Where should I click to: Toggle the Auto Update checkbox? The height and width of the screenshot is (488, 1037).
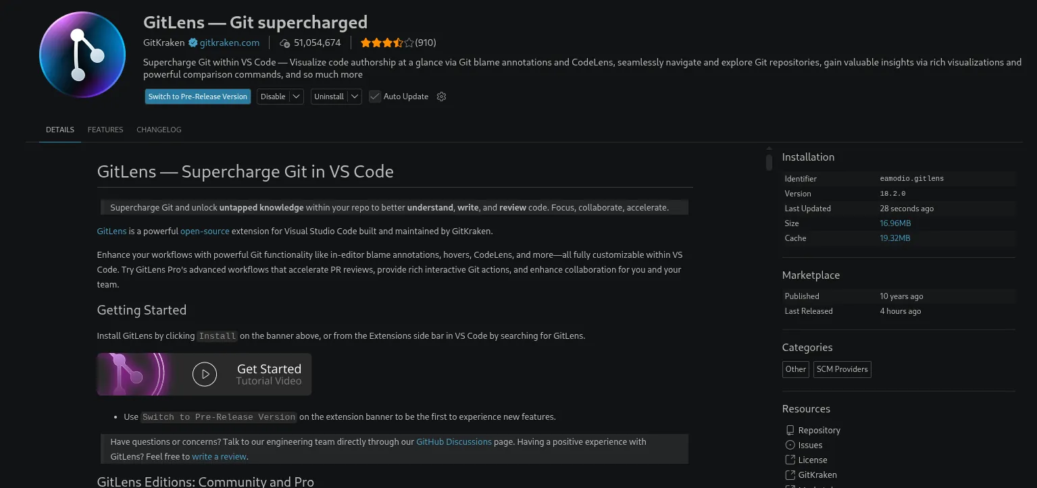375,97
